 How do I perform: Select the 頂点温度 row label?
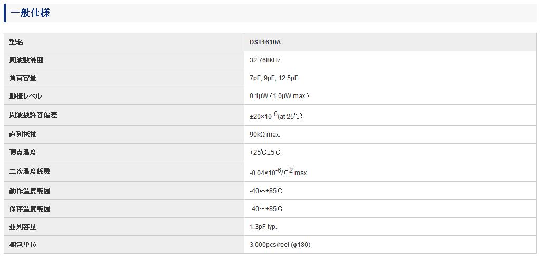pyautogui.click(x=23, y=152)
